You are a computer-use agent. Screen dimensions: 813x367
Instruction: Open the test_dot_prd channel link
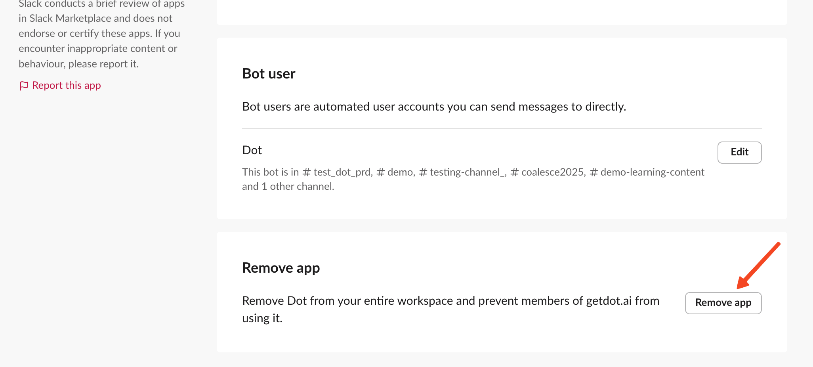(x=342, y=172)
